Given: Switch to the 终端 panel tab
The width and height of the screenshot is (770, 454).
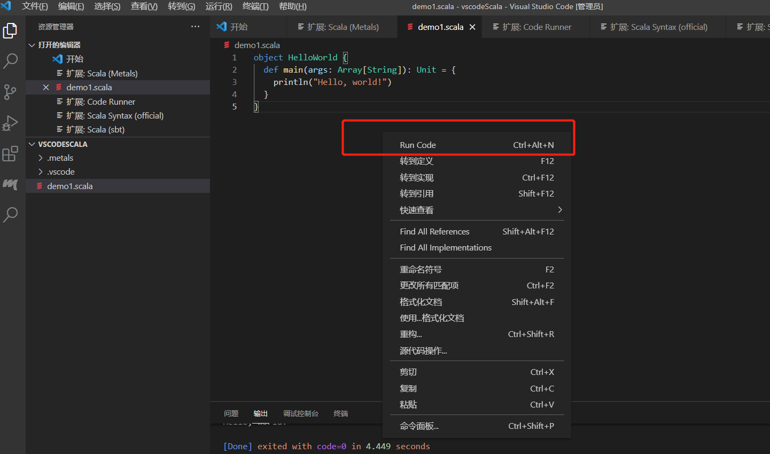Looking at the screenshot, I should [x=340, y=413].
